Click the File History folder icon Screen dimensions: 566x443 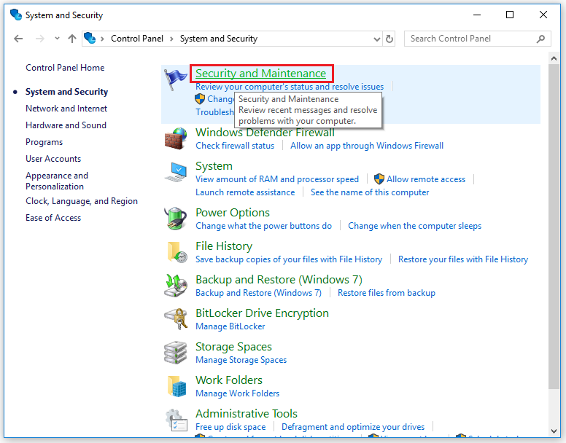tap(177, 251)
